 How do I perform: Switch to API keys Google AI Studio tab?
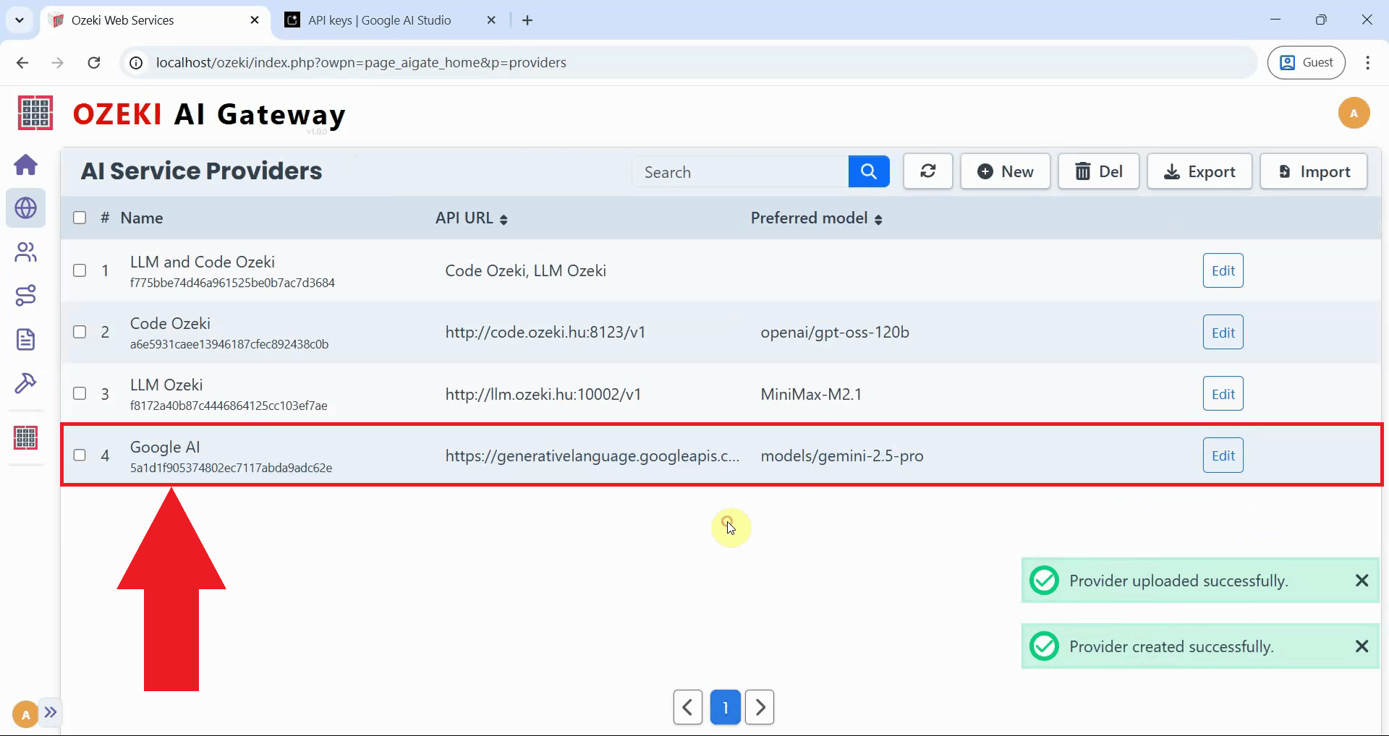379,20
